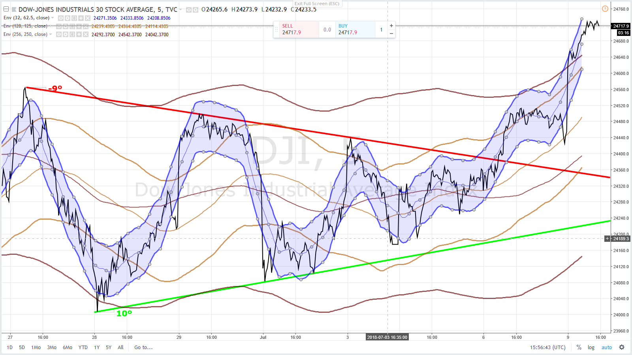Click the 24292.3700 Env value in dark red
This screenshot has height=355, width=632.
[x=103, y=34]
